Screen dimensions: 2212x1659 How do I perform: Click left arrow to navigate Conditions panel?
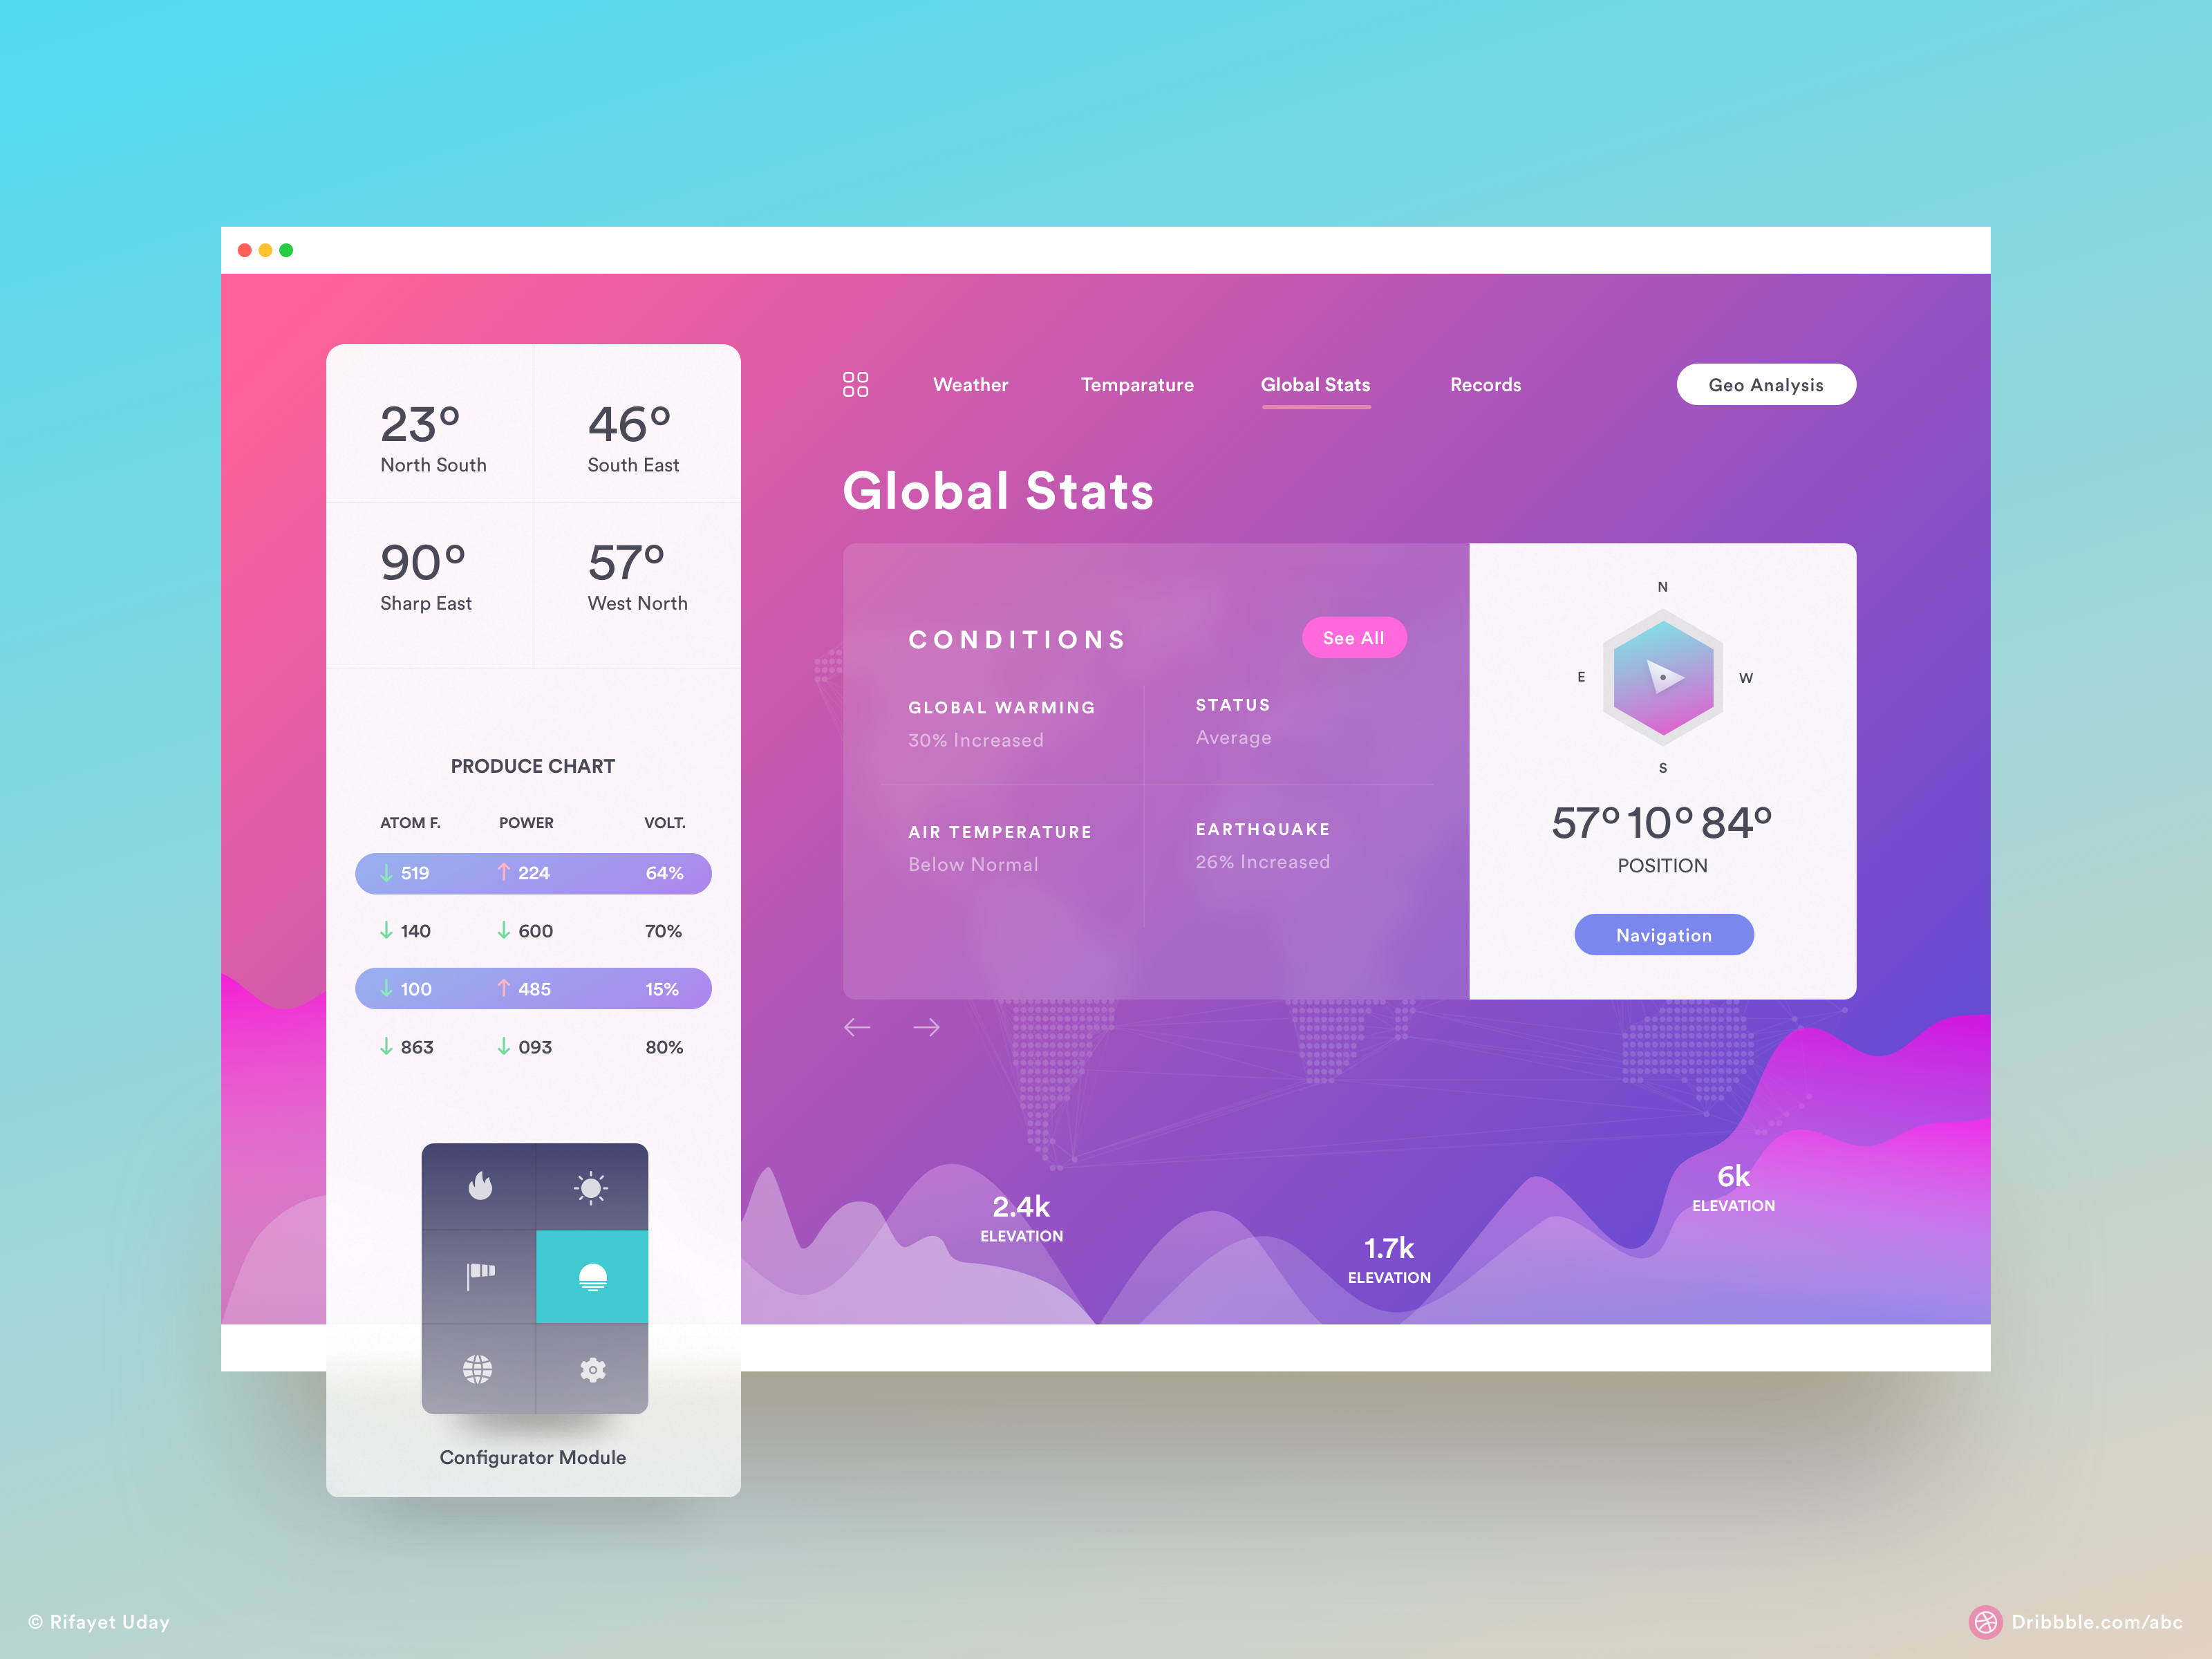click(x=859, y=1027)
